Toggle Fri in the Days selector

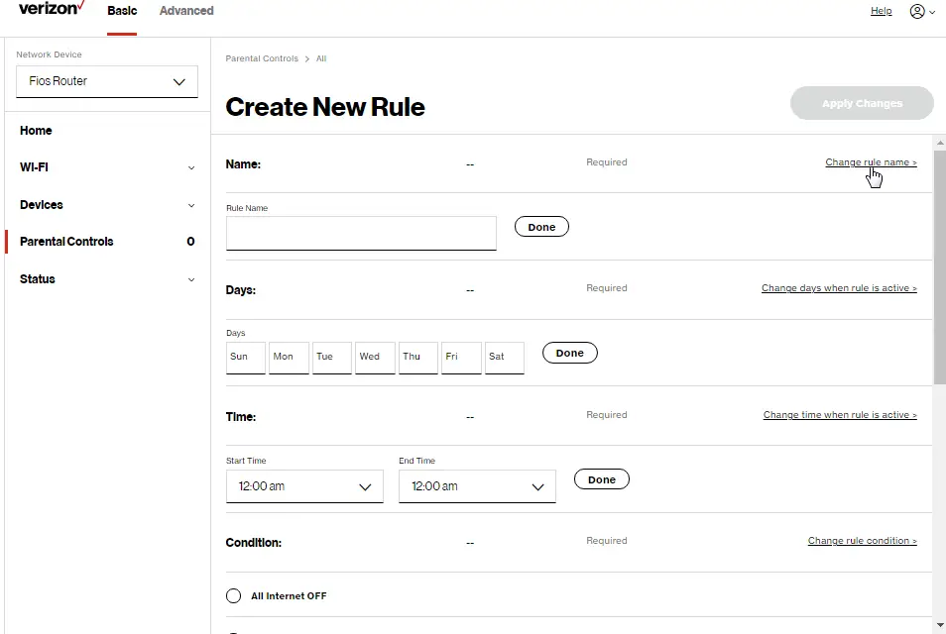460,358
